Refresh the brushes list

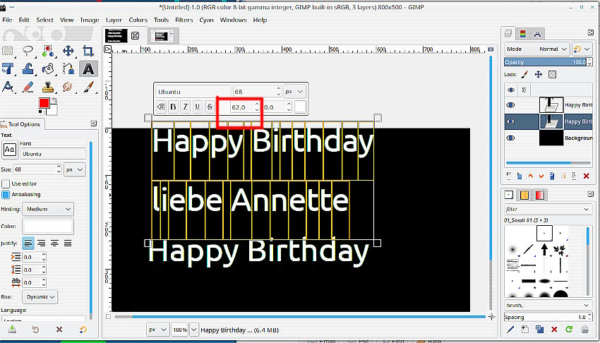point(569,329)
